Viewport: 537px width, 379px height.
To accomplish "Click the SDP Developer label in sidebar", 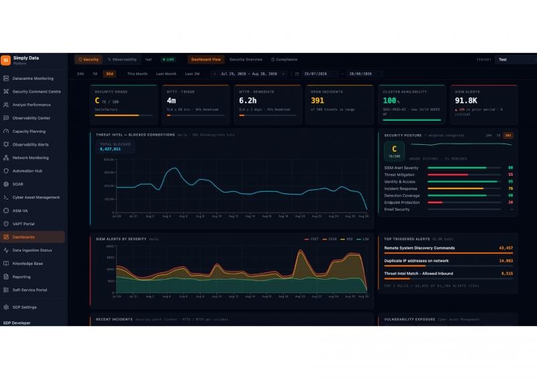I will [x=17, y=323].
